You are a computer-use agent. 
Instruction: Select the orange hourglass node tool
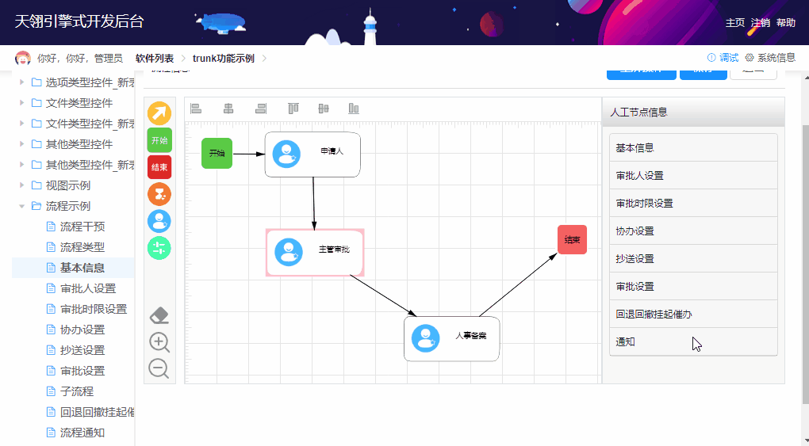(x=159, y=194)
